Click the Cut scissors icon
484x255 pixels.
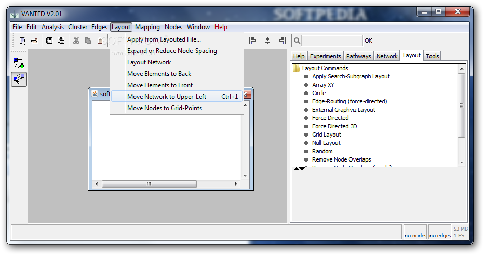(76, 41)
